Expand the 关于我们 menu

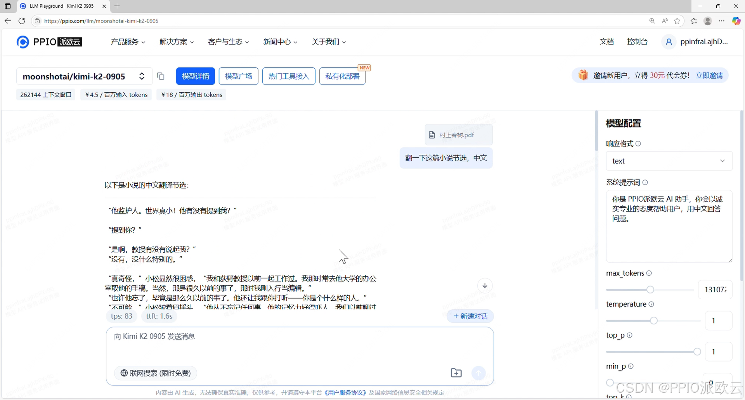(329, 42)
